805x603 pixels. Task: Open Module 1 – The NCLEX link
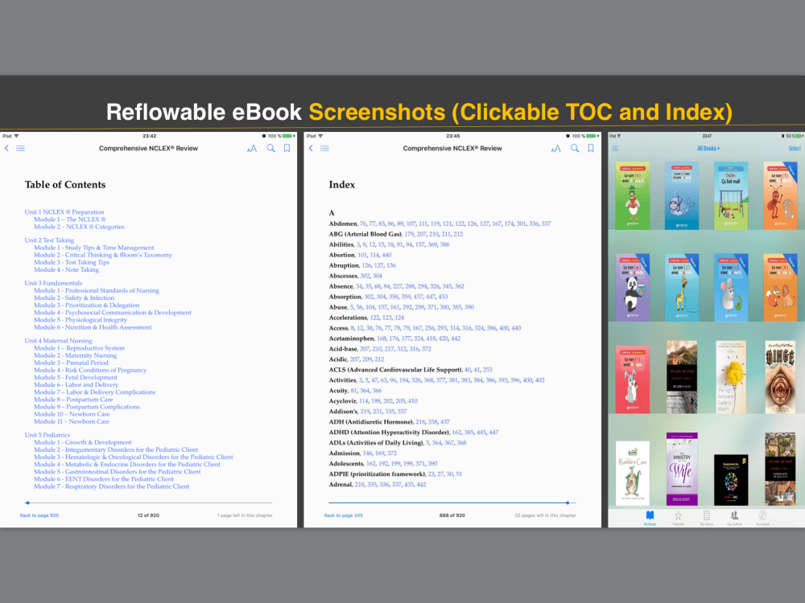point(70,219)
